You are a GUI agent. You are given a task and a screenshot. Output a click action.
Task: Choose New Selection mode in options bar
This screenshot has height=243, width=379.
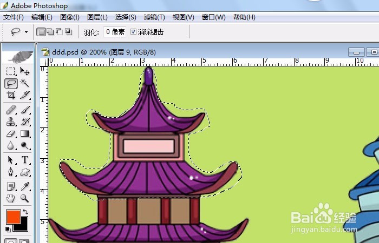(x=41, y=32)
